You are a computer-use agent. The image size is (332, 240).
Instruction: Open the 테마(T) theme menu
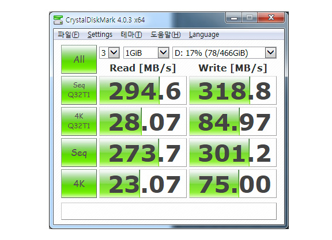(x=131, y=35)
